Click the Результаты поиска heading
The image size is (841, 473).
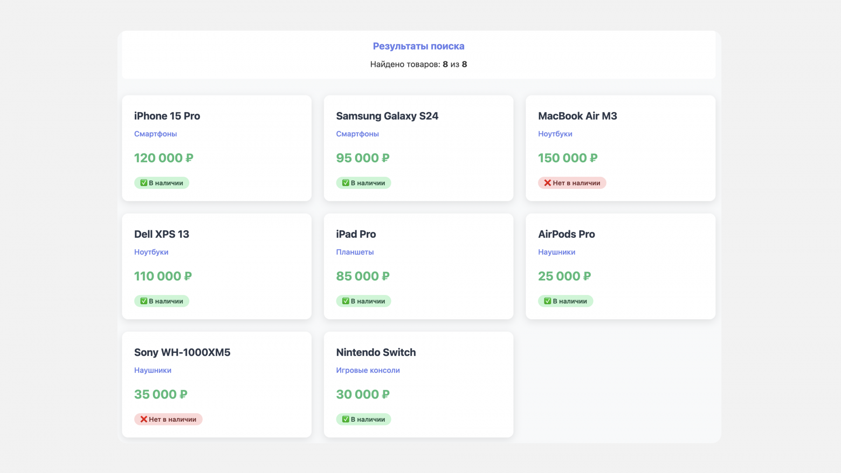pos(418,46)
